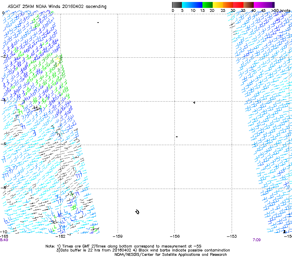The width and height of the screenshot is (292, 257).
Task: Click the -6 latitude label
Action: (4, 144)
